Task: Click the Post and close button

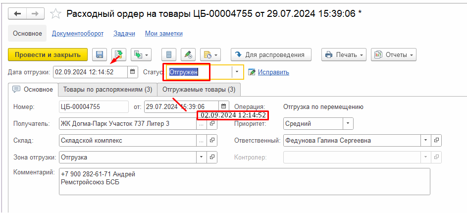Action: click(48, 54)
